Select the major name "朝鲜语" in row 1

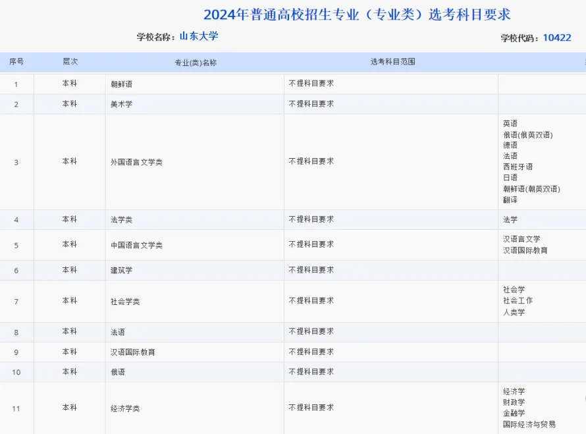[x=121, y=84]
